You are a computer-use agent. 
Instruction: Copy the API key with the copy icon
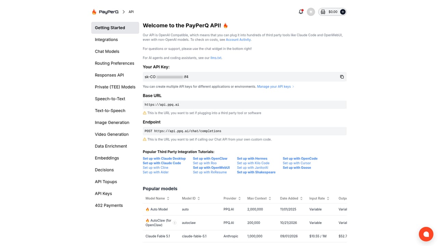click(342, 77)
